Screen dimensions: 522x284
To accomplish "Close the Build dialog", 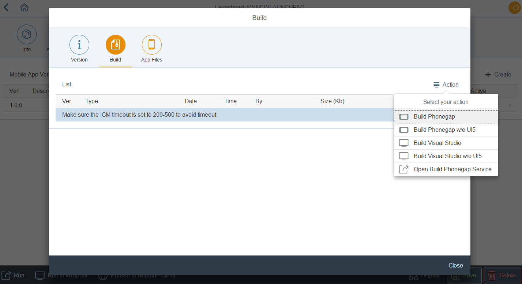I will tap(455, 266).
